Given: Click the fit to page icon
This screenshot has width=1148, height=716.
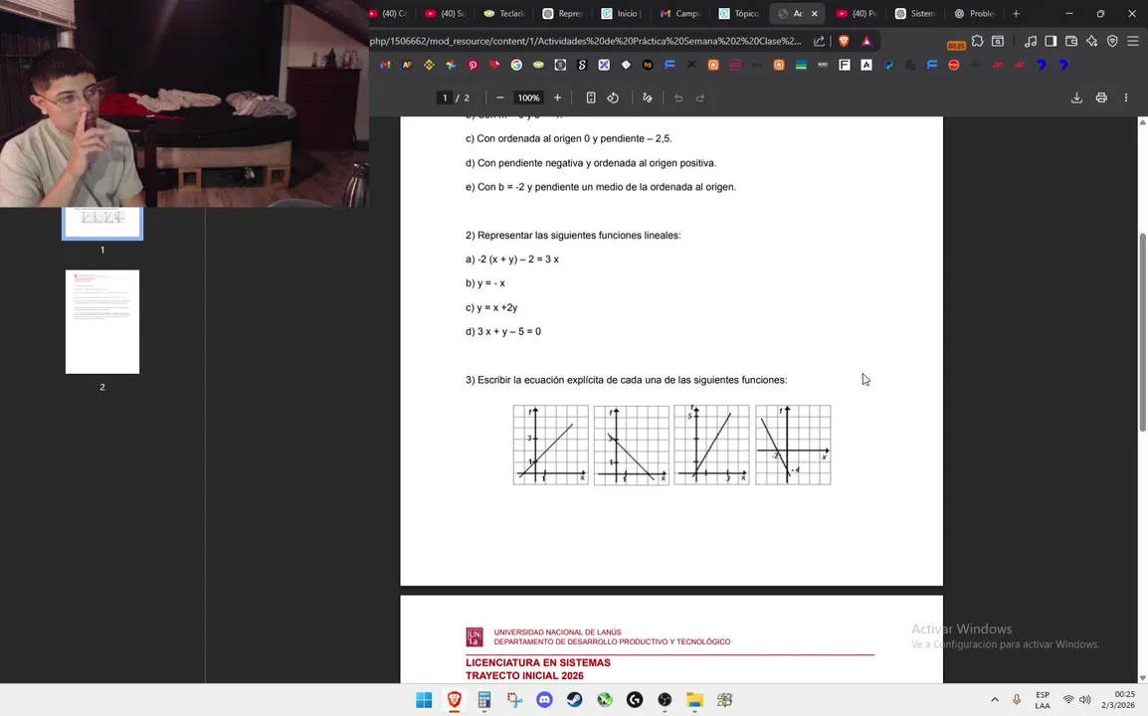Looking at the screenshot, I should tap(591, 98).
